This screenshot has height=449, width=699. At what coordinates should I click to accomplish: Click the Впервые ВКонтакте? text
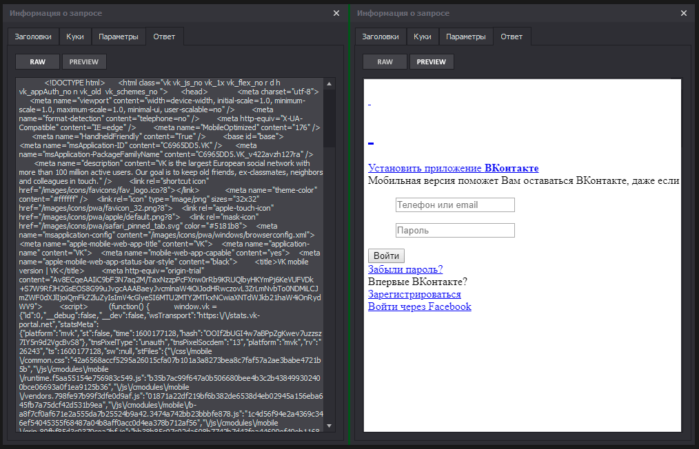point(417,282)
